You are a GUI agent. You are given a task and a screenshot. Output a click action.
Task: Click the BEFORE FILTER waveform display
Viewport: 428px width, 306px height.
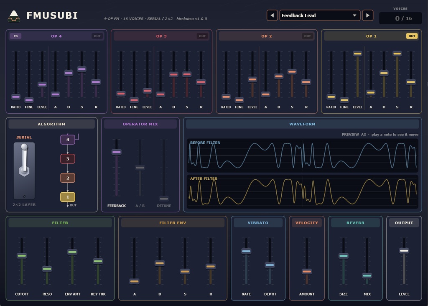[303, 156]
